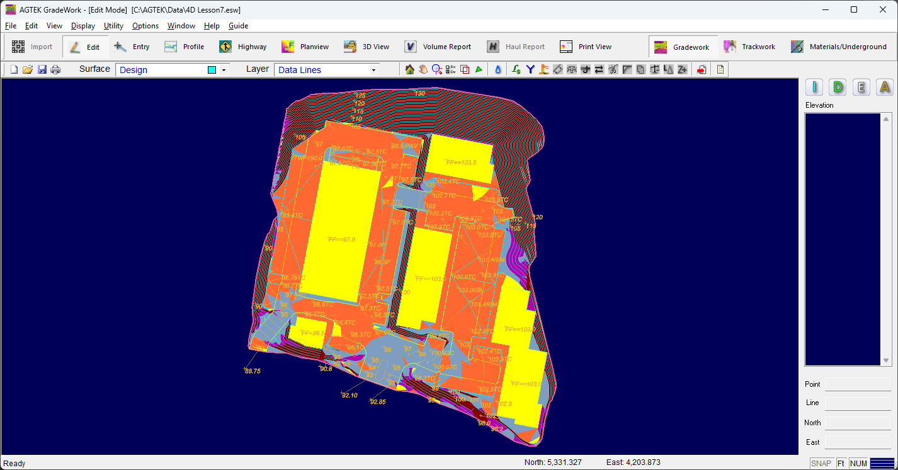Click the home view icon
Viewport: 898px width, 470px height.
[410, 70]
